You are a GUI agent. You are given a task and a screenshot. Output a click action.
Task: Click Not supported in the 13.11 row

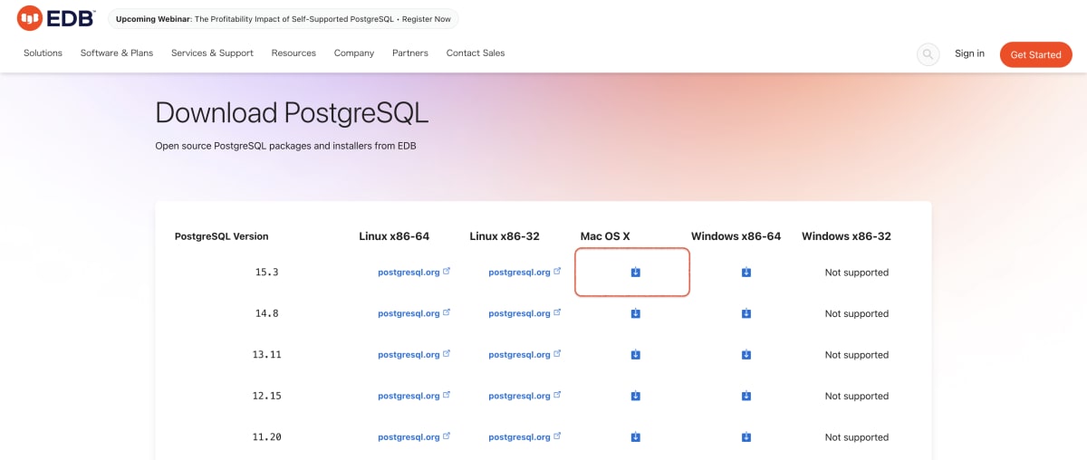857,355
